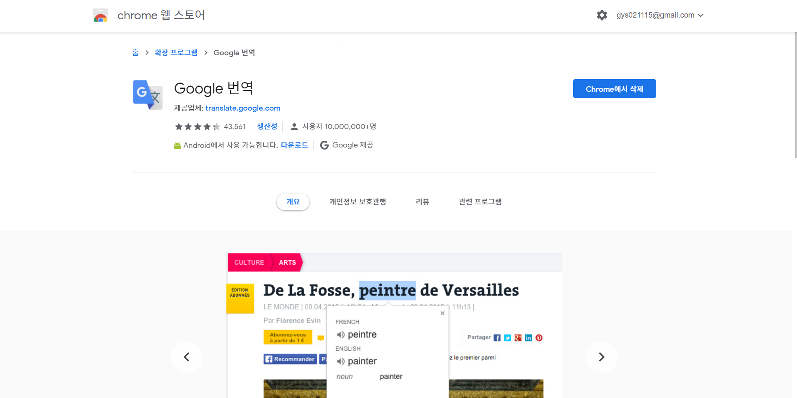Open the 생산성 category link

pyautogui.click(x=267, y=126)
